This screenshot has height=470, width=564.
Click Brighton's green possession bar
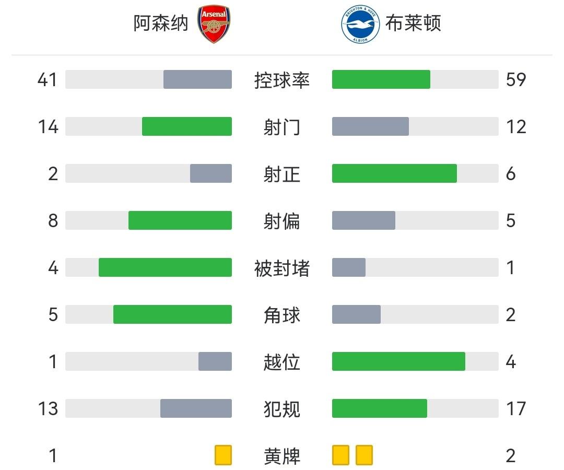(381, 79)
